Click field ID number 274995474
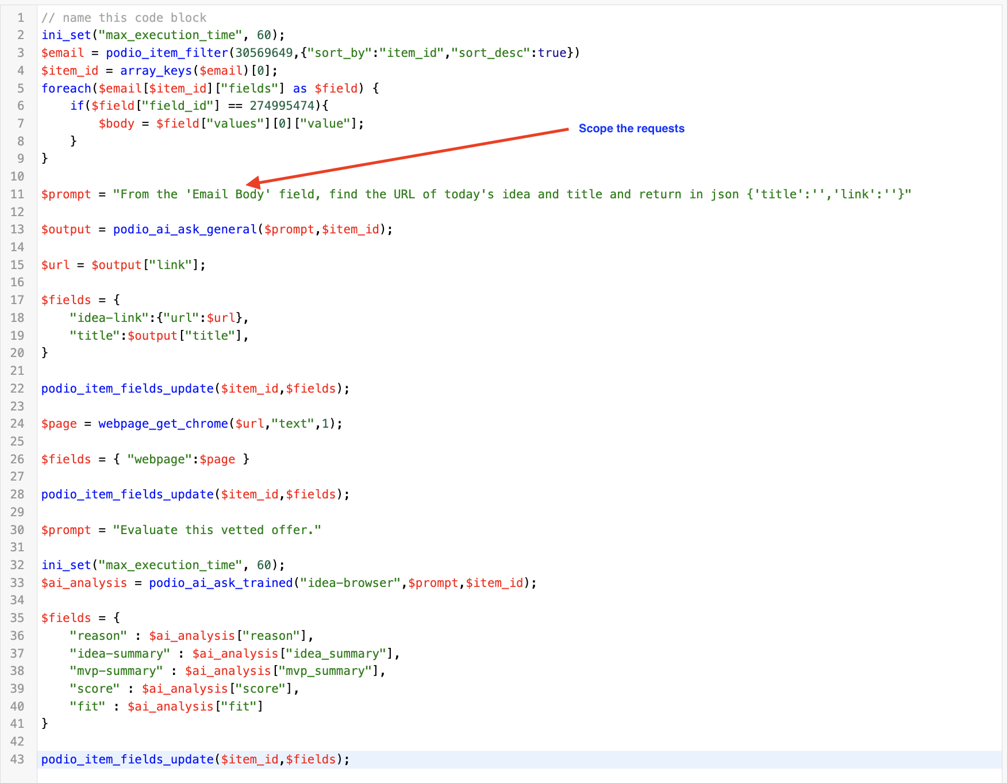 click(282, 106)
